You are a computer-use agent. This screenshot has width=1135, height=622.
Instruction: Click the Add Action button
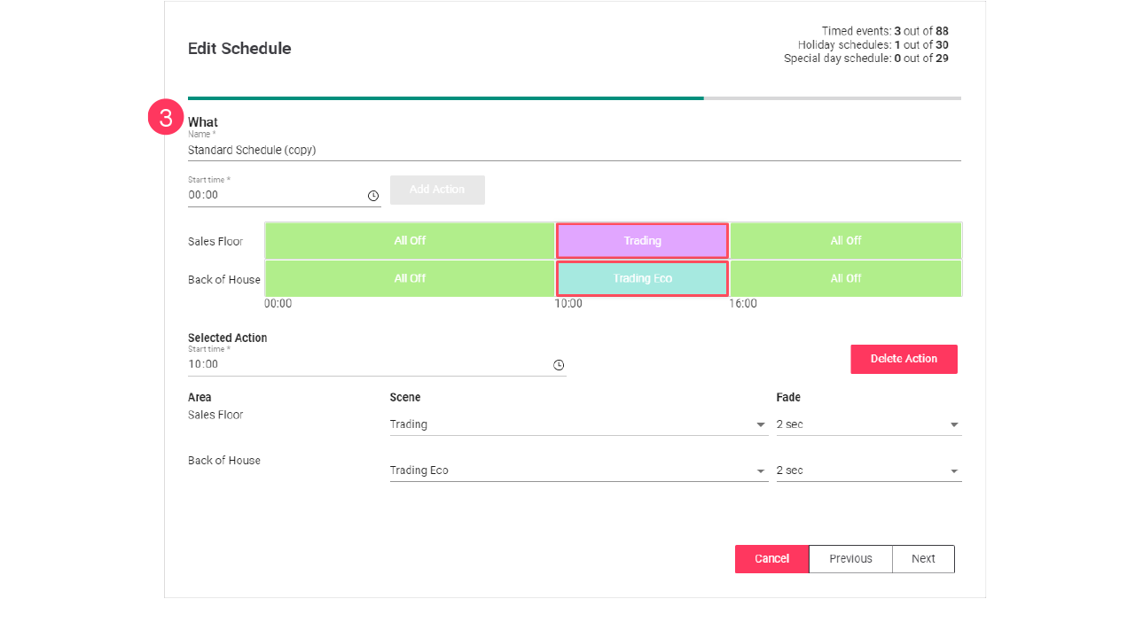437,190
